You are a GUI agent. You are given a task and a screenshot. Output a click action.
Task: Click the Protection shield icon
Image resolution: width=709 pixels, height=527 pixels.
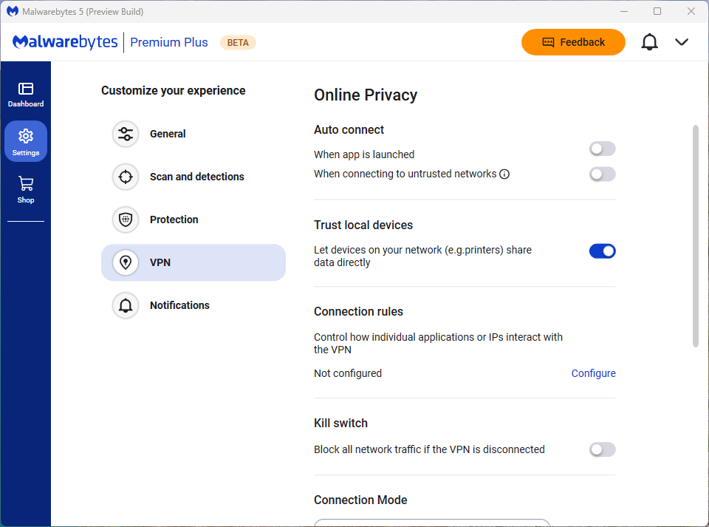(126, 220)
